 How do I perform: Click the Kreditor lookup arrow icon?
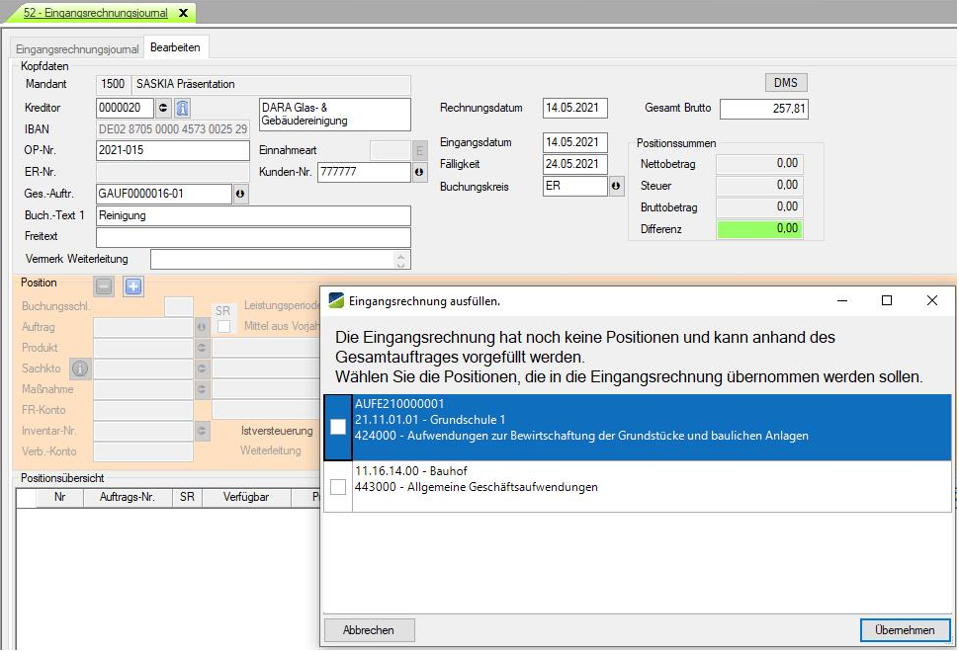tap(164, 108)
